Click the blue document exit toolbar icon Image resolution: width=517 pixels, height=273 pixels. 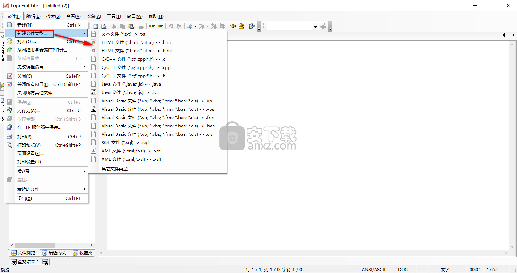[252, 26]
